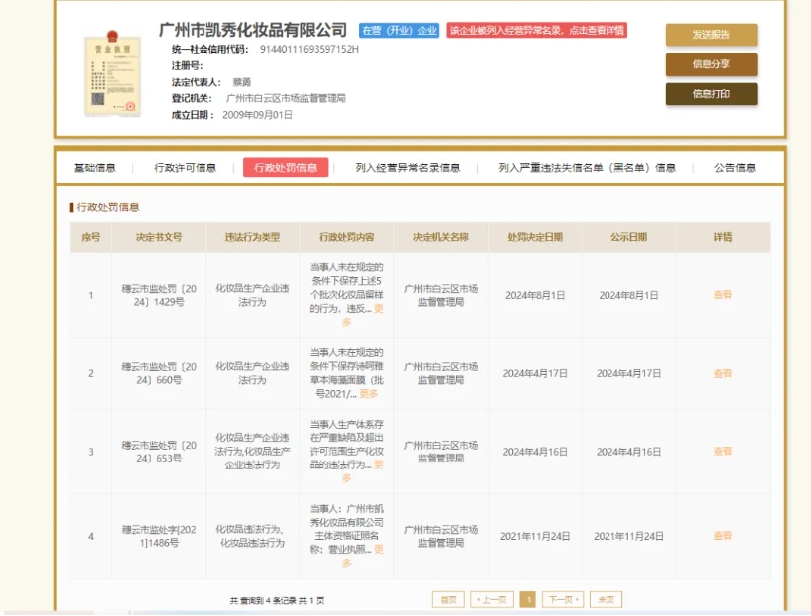Click the business license thumbnail image
811x616 pixels.
pos(113,74)
